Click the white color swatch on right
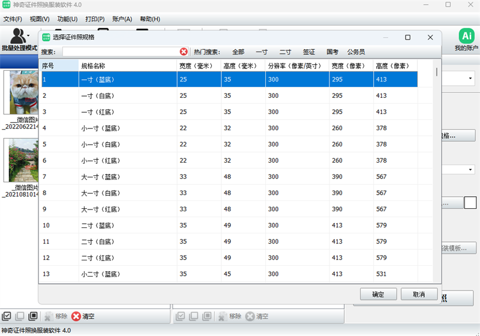Image resolution: width=480 pixels, height=336 pixels. click(470, 203)
